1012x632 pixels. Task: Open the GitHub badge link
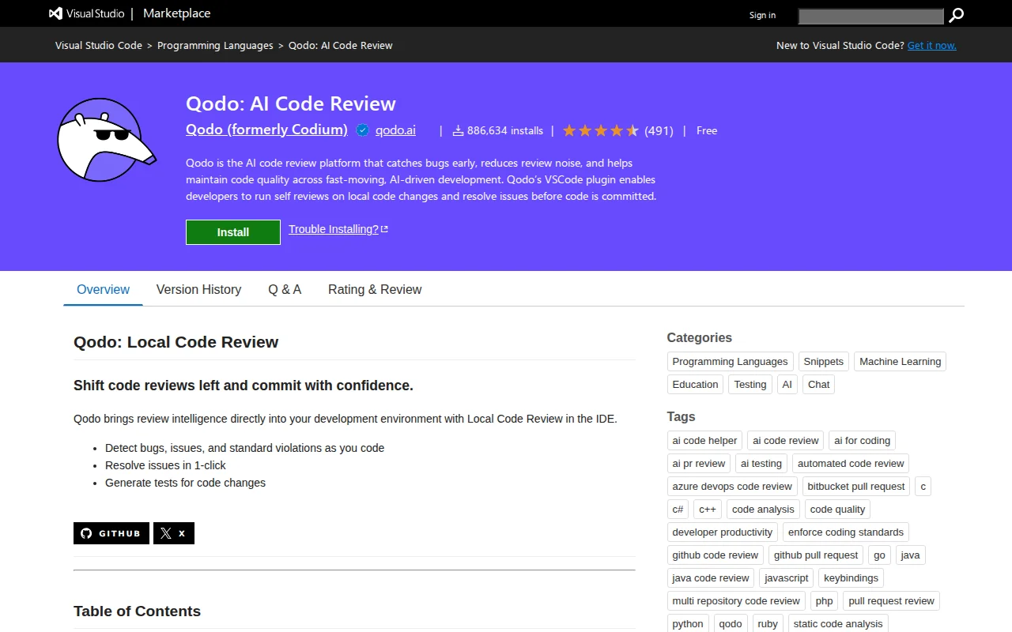[x=111, y=533]
